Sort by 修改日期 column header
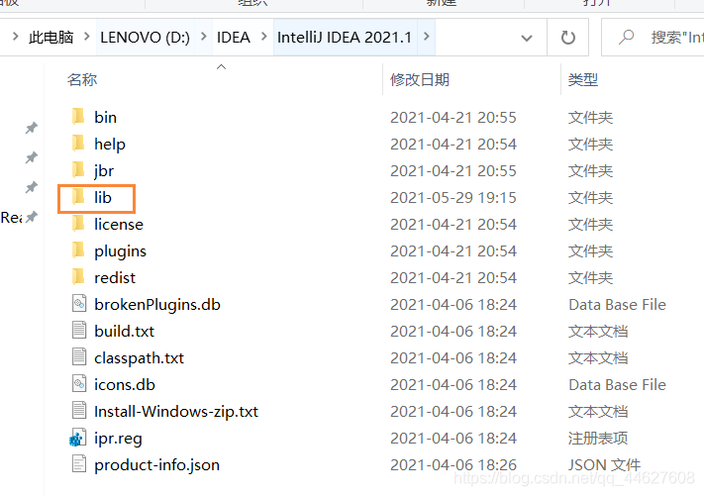Image resolution: width=704 pixels, height=496 pixels. coord(420,80)
